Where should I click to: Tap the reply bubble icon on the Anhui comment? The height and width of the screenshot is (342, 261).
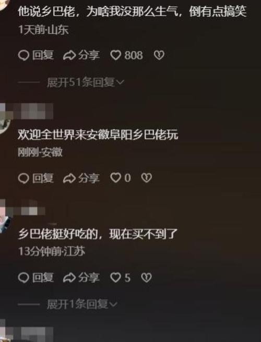pyautogui.click(x=23, y=178)
